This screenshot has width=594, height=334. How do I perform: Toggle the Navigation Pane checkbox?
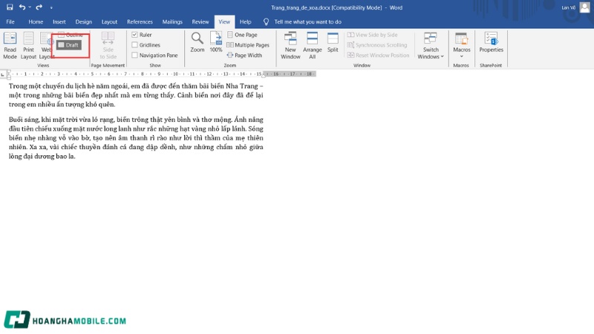click(134, 56)
